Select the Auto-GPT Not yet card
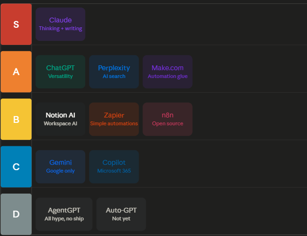 coord(121,214)
